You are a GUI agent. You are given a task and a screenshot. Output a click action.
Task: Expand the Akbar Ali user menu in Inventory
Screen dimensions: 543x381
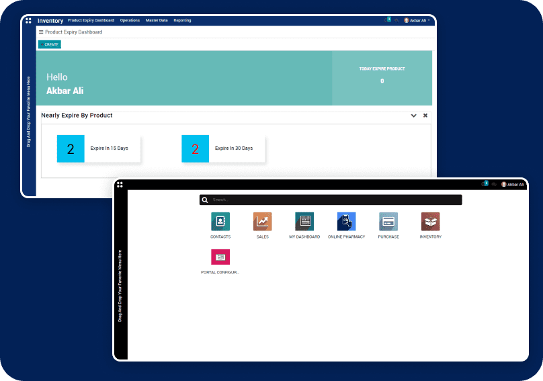coord(417,21)
